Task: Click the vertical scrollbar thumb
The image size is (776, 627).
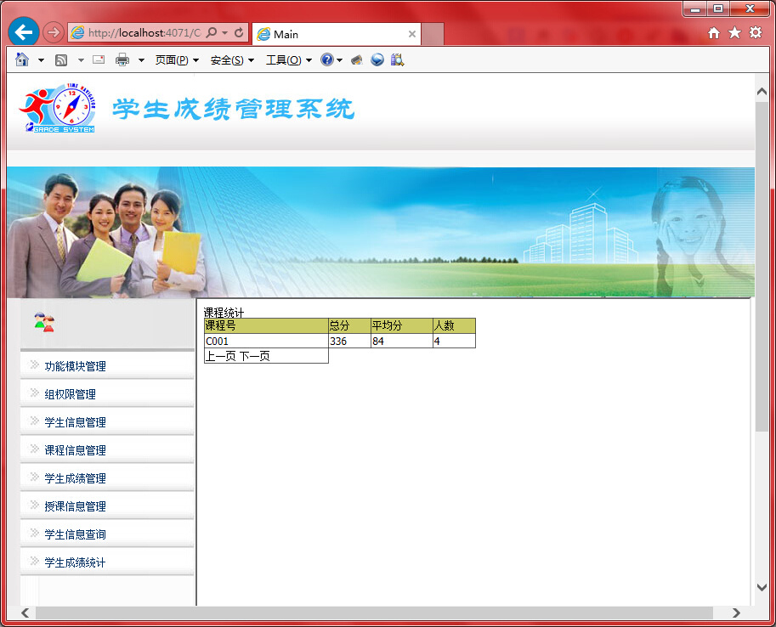Action: (x=762, y=267)
